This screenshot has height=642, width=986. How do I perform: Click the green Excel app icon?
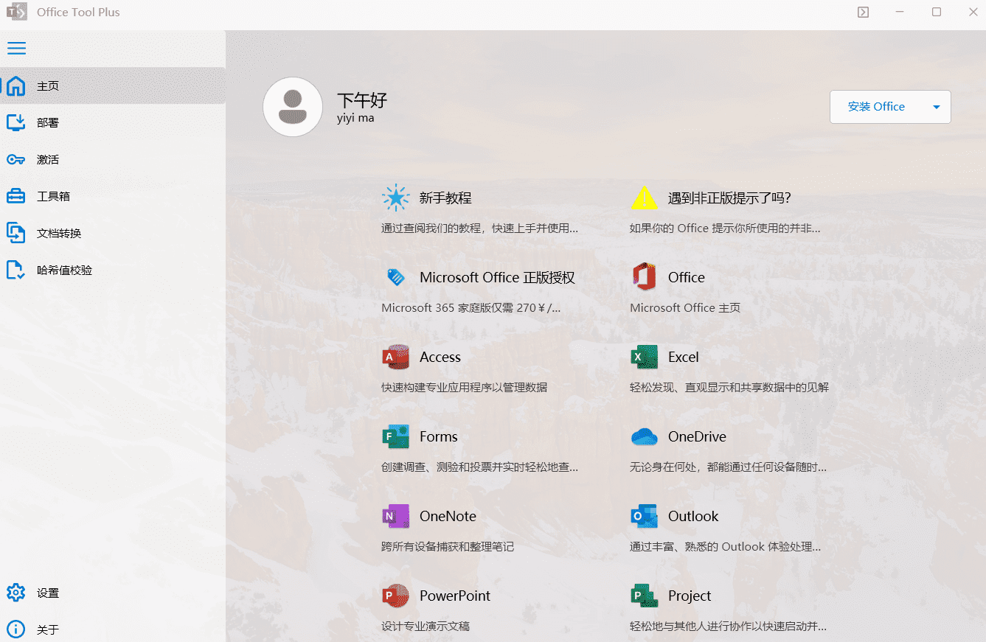pos(645,357)
